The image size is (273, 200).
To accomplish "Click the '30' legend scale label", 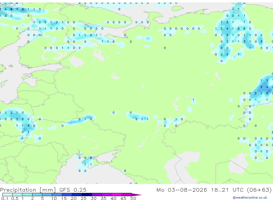I will coord(94,198).
